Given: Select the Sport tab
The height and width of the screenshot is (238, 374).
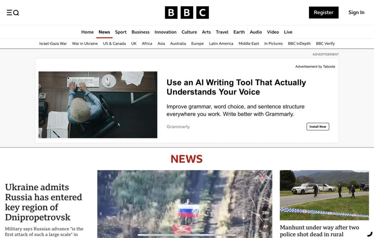Looking at the screenshot, I should (x=121, y=32).
